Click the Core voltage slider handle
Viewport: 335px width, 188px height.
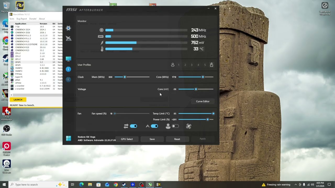[x=196, y=89]
